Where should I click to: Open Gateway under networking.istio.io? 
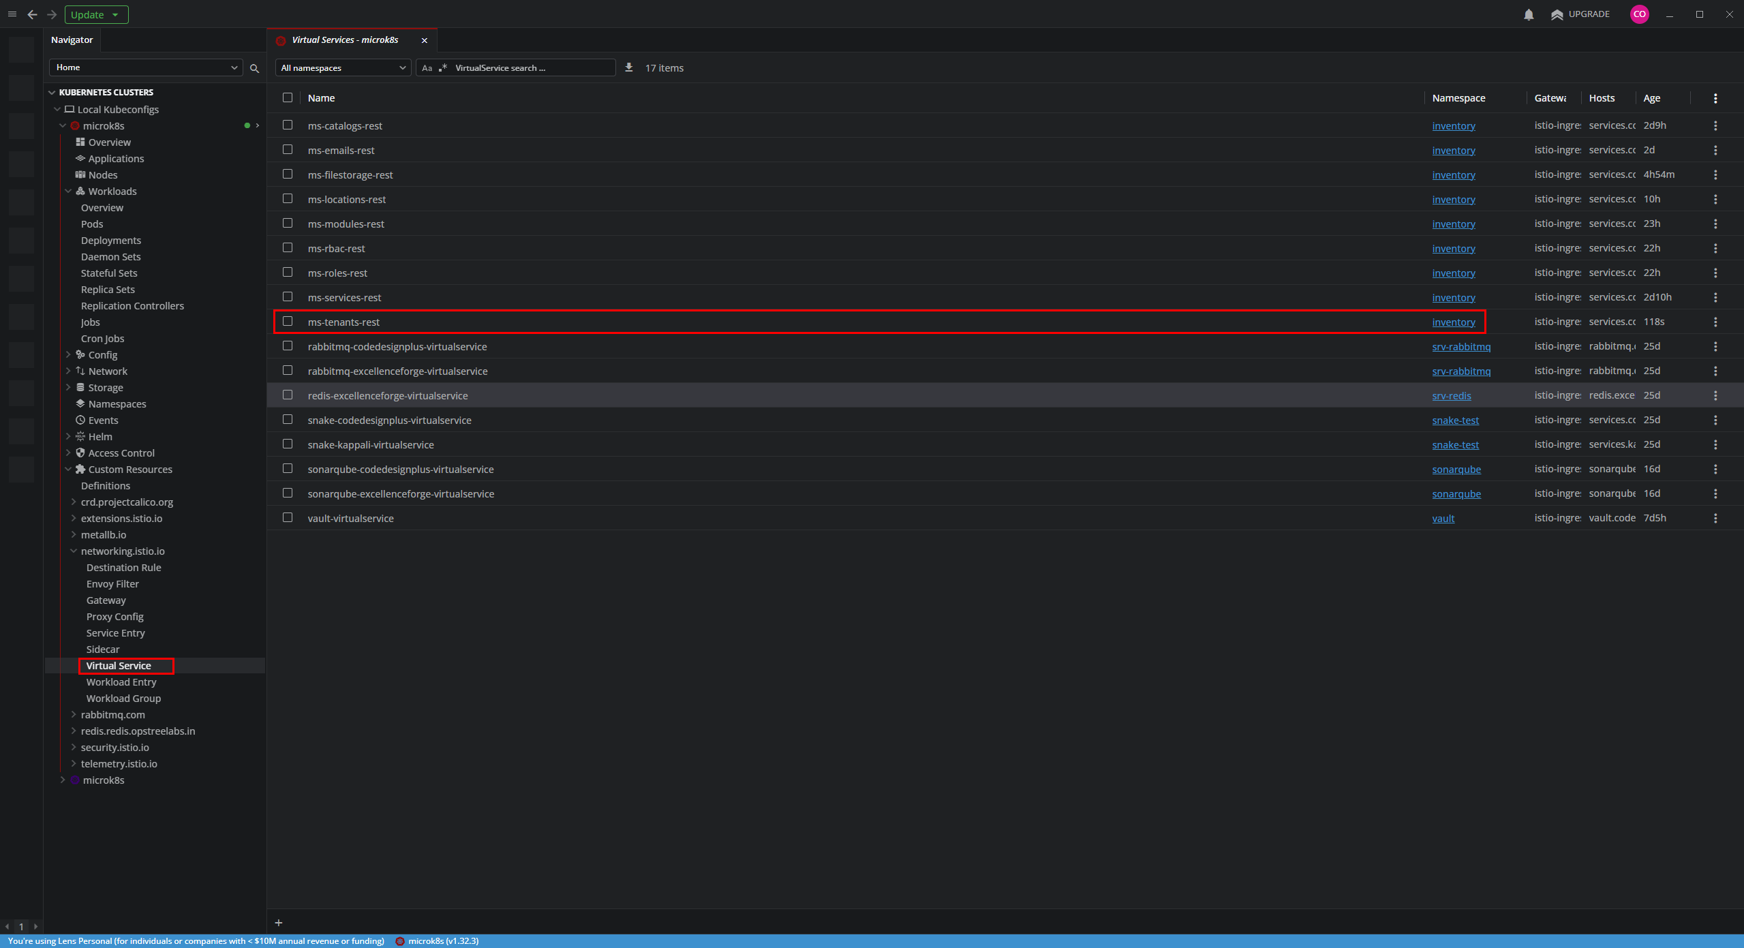pos(106,600)
